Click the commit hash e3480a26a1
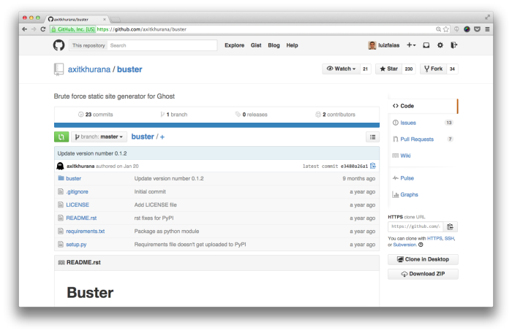The width and height of the screenshot is (512, 333). point(354,166)
